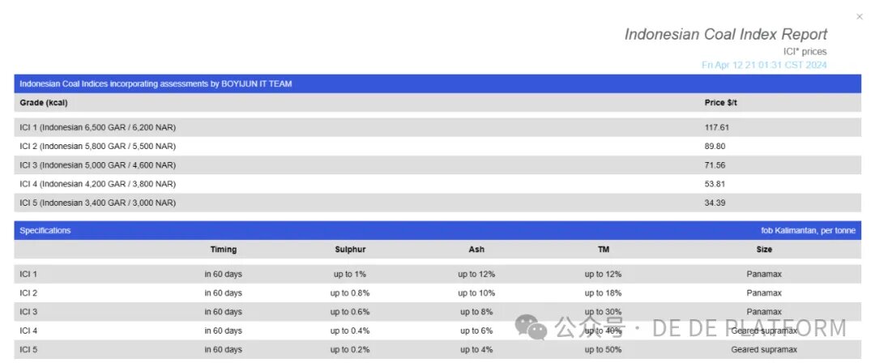This screenshot has height=363, width=875.
Task: Select the ICI 5 3,400 GAR grade row
Action: click(437, 203)
